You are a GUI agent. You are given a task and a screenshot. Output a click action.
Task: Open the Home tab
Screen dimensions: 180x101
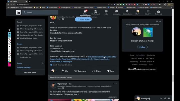(85, 12)
